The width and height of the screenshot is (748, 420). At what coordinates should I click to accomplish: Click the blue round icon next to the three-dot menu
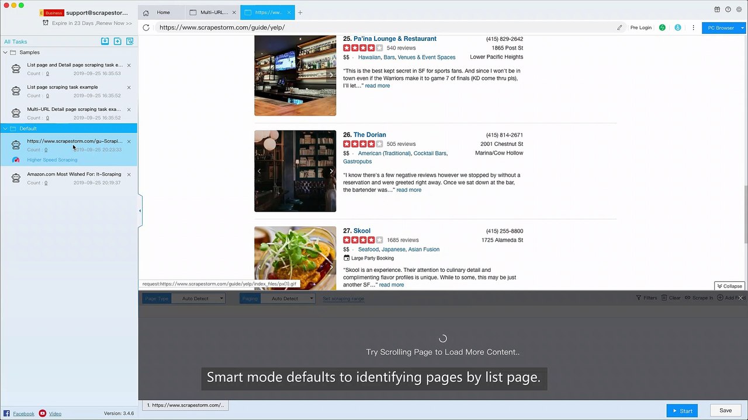[x=678, y=27]
